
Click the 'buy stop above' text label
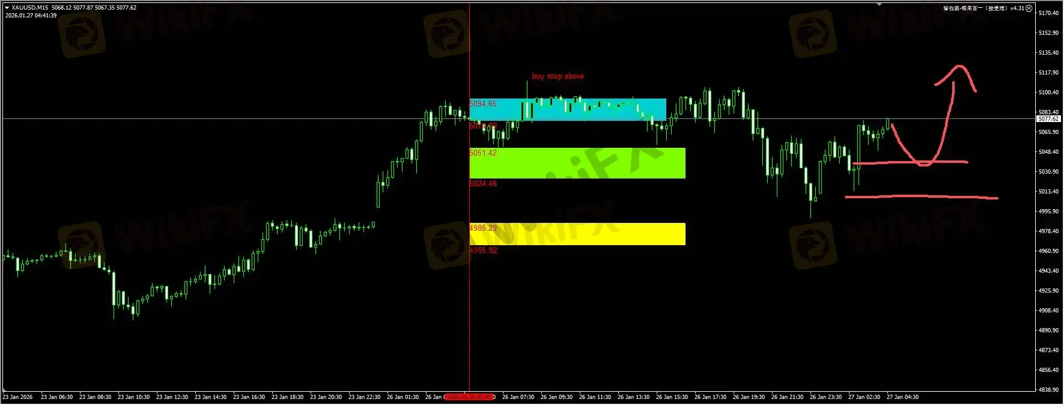(x=558, y=76)
